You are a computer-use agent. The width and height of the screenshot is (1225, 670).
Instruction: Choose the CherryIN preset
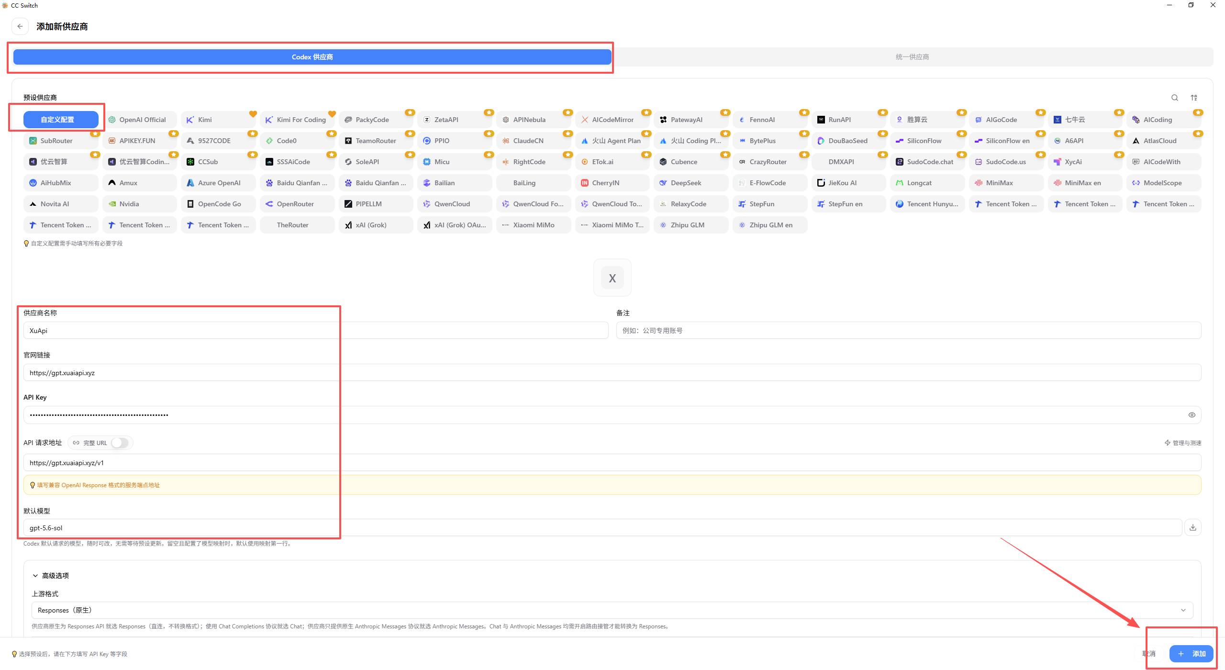[x=612, y=183]
